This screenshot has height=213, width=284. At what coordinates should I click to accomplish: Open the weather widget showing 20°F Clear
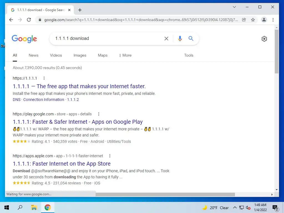(x=215, y=207)
